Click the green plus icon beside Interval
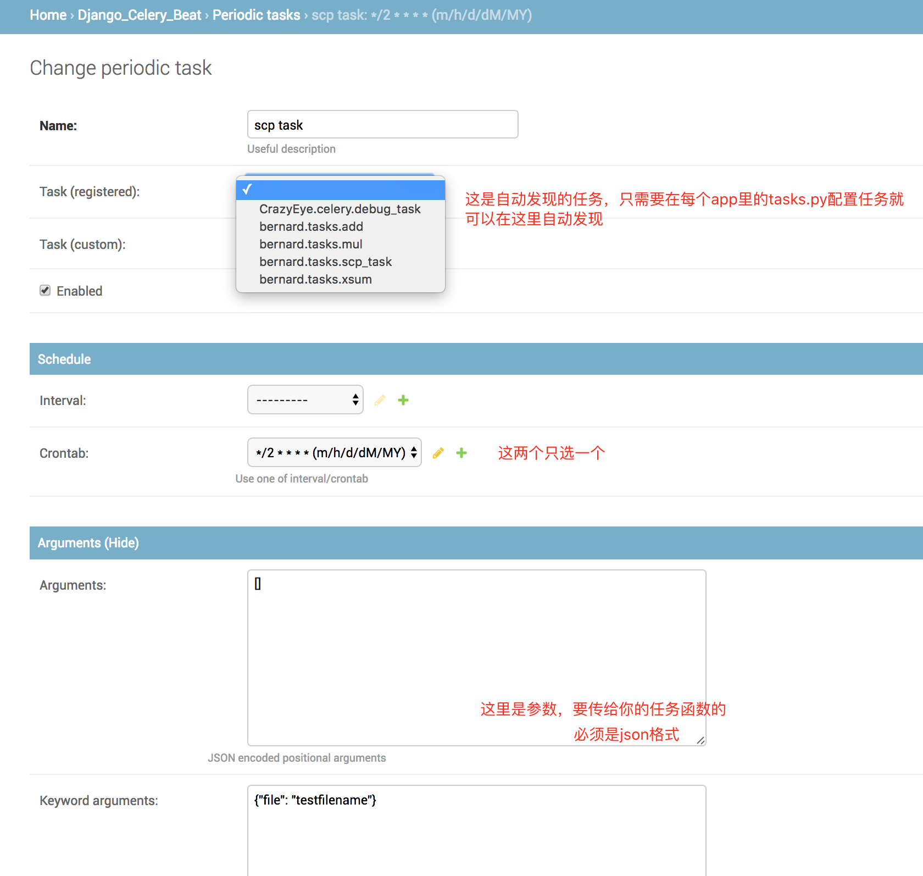The width and height of the screenshot is (923, 876). 403,400
